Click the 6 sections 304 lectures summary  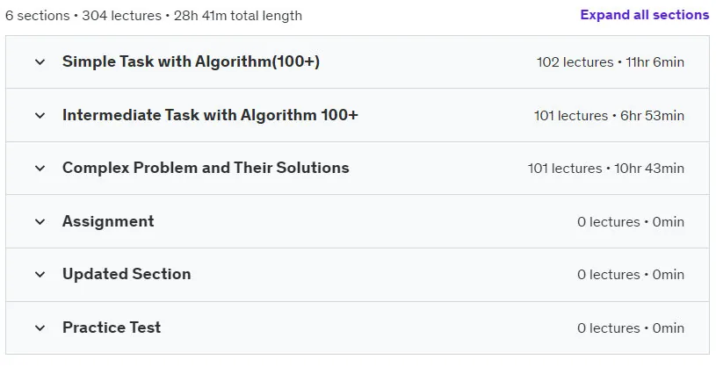[x=154, y=16]
